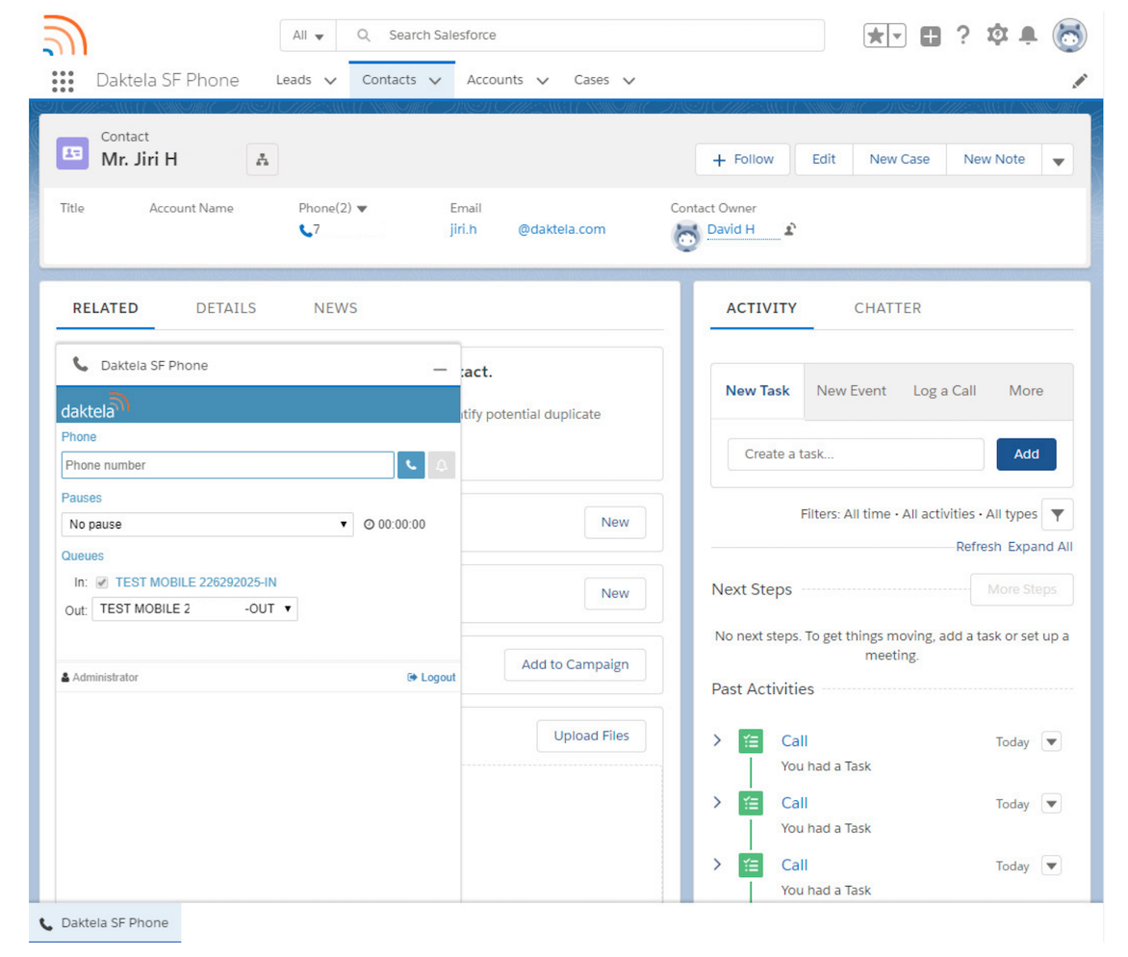This screenshot has height=957, width=1128.
Task: Open the Out queue dropdown
Action: tap(194, 608)
